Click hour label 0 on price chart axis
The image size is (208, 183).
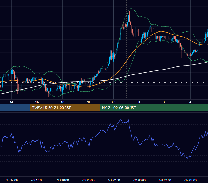(x=139, y=102)
